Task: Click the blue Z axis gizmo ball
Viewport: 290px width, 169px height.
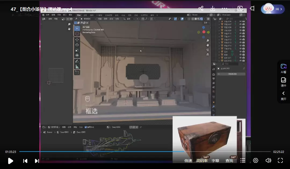Action: (204, 27)
